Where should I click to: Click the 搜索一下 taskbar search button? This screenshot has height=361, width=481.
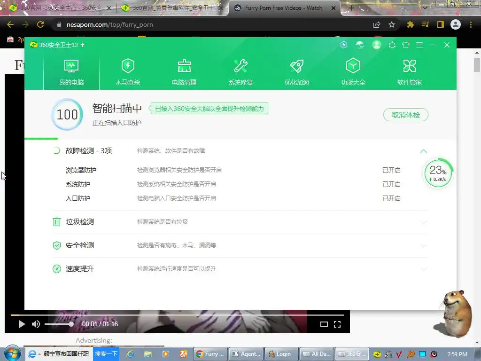pos(106,353)
